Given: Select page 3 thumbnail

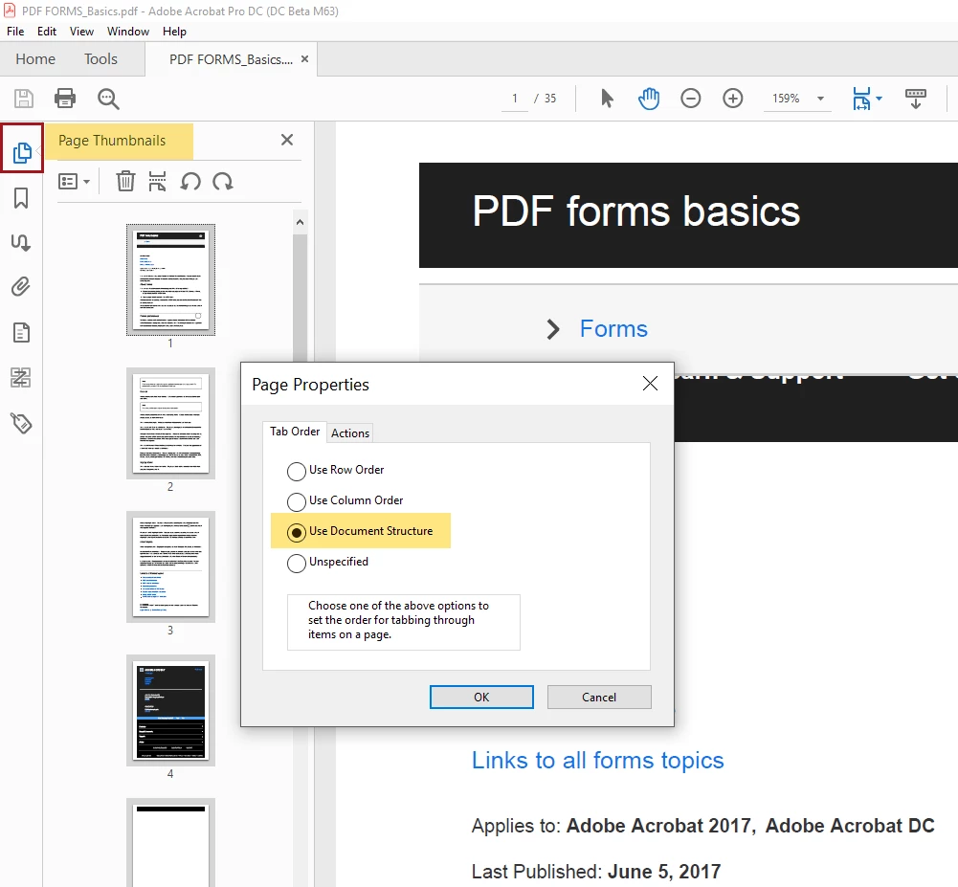Looking at the screenshot, I should [x=170, y=566].
